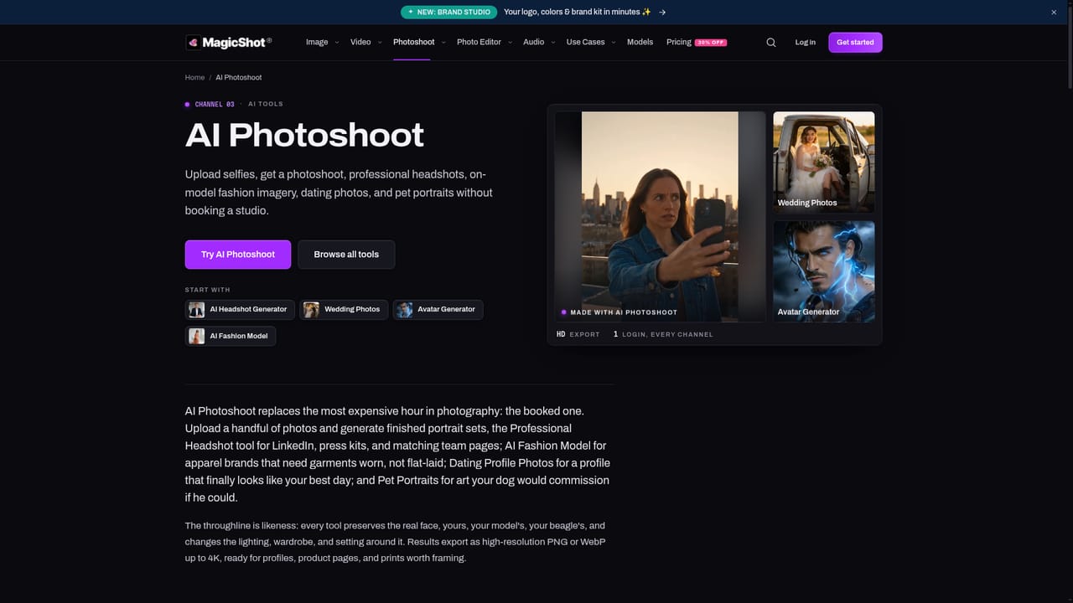
Task: Click '1 LOGIN, EVERY CHANNEL' label
Action: point(663,334)
